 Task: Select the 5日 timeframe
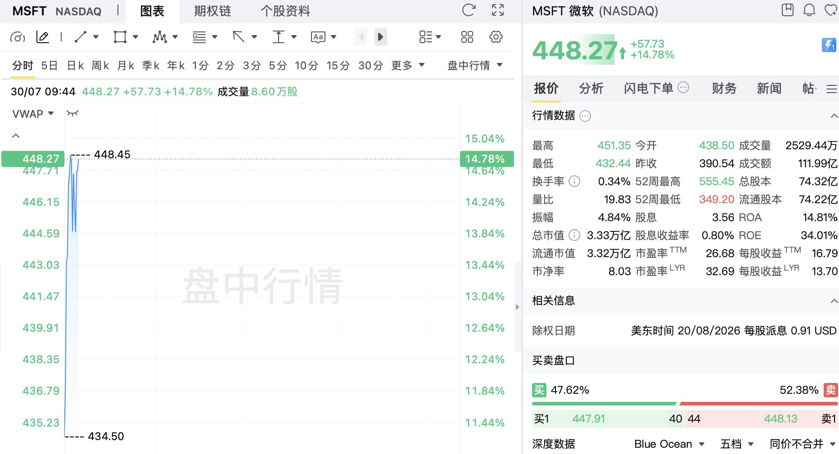tap(50, 66)
